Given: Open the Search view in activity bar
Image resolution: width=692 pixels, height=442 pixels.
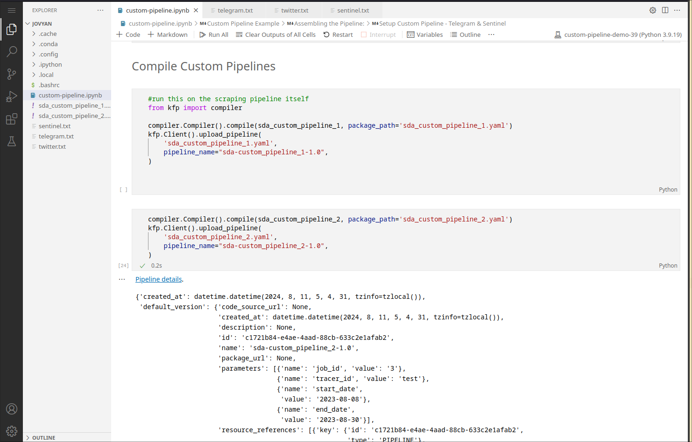Looking at the screenshot, I should pyautogui.click(x=12, y=52).
